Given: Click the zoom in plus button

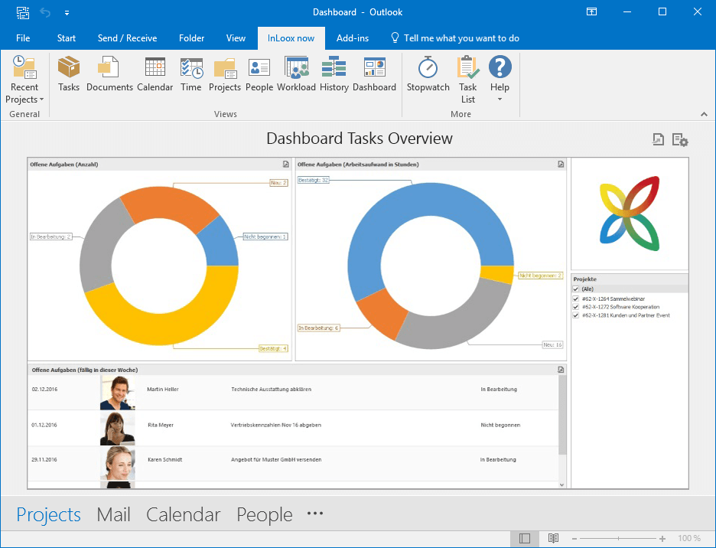Looking at the screenshot, I should coord(662,539).
